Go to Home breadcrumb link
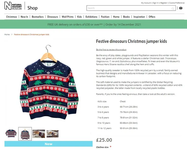Viewport: 187px width, 150px height. 7,35
